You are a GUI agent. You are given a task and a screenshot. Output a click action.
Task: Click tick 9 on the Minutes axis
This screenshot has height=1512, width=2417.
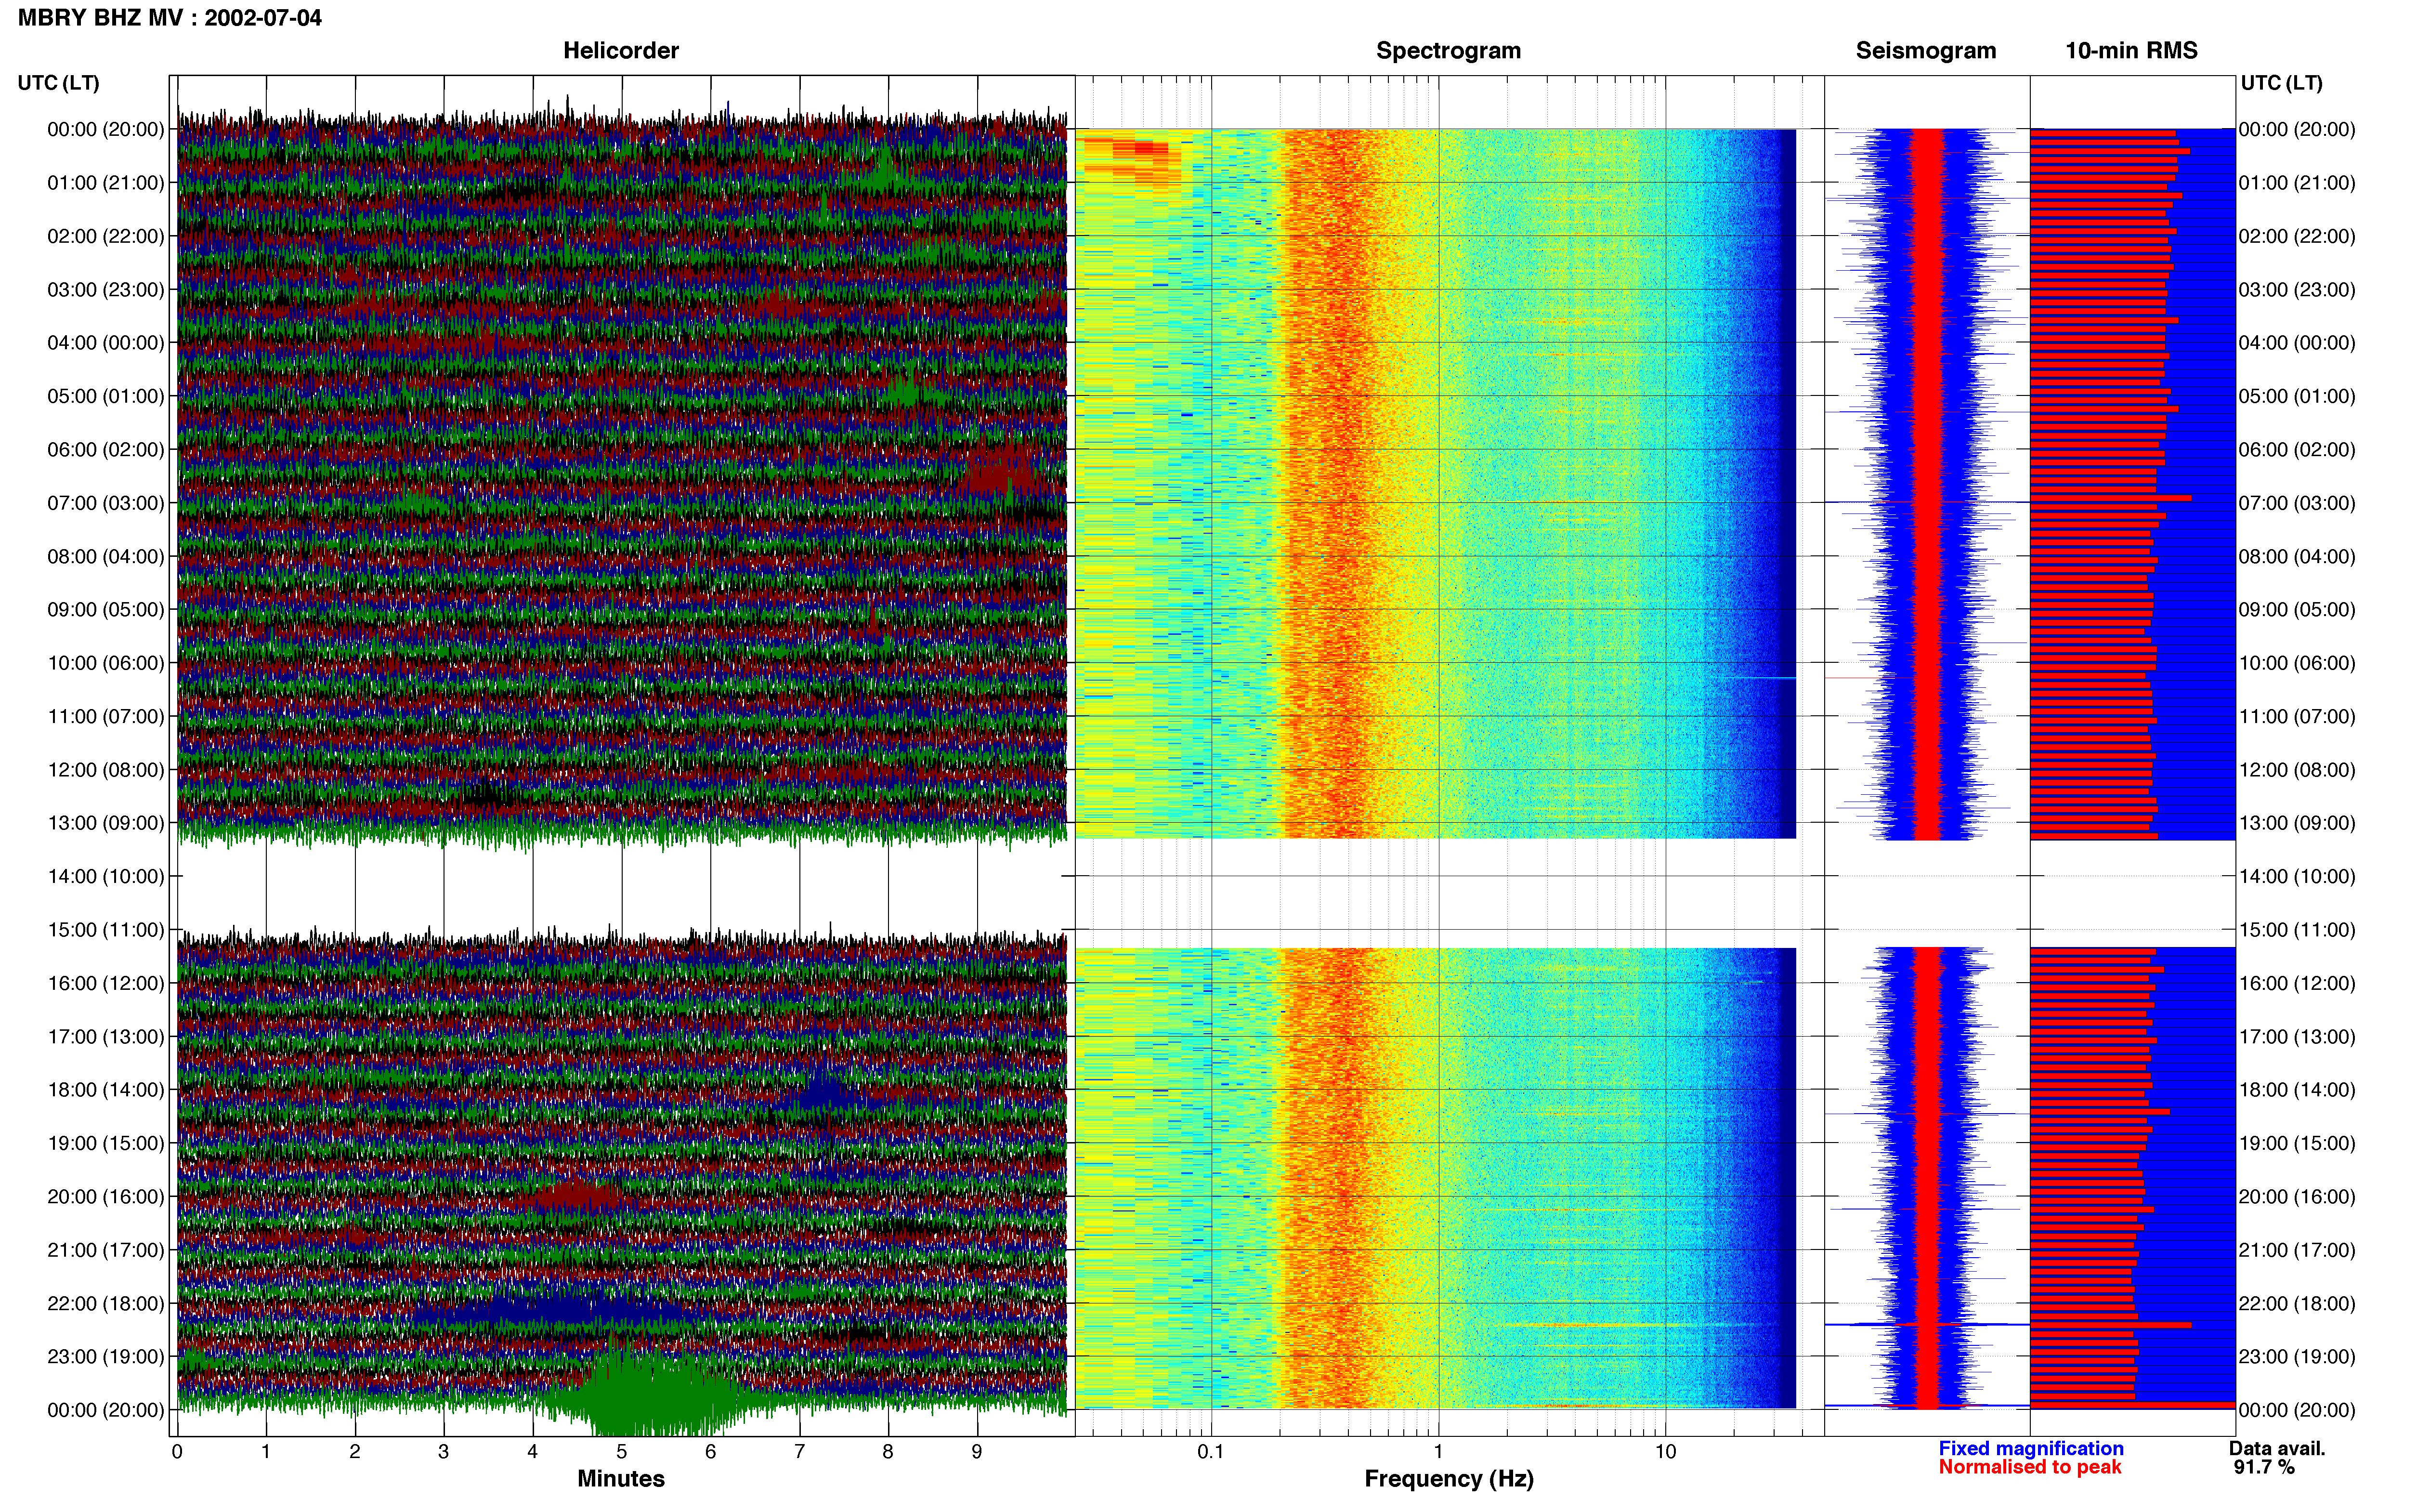tap(977, 1452)
